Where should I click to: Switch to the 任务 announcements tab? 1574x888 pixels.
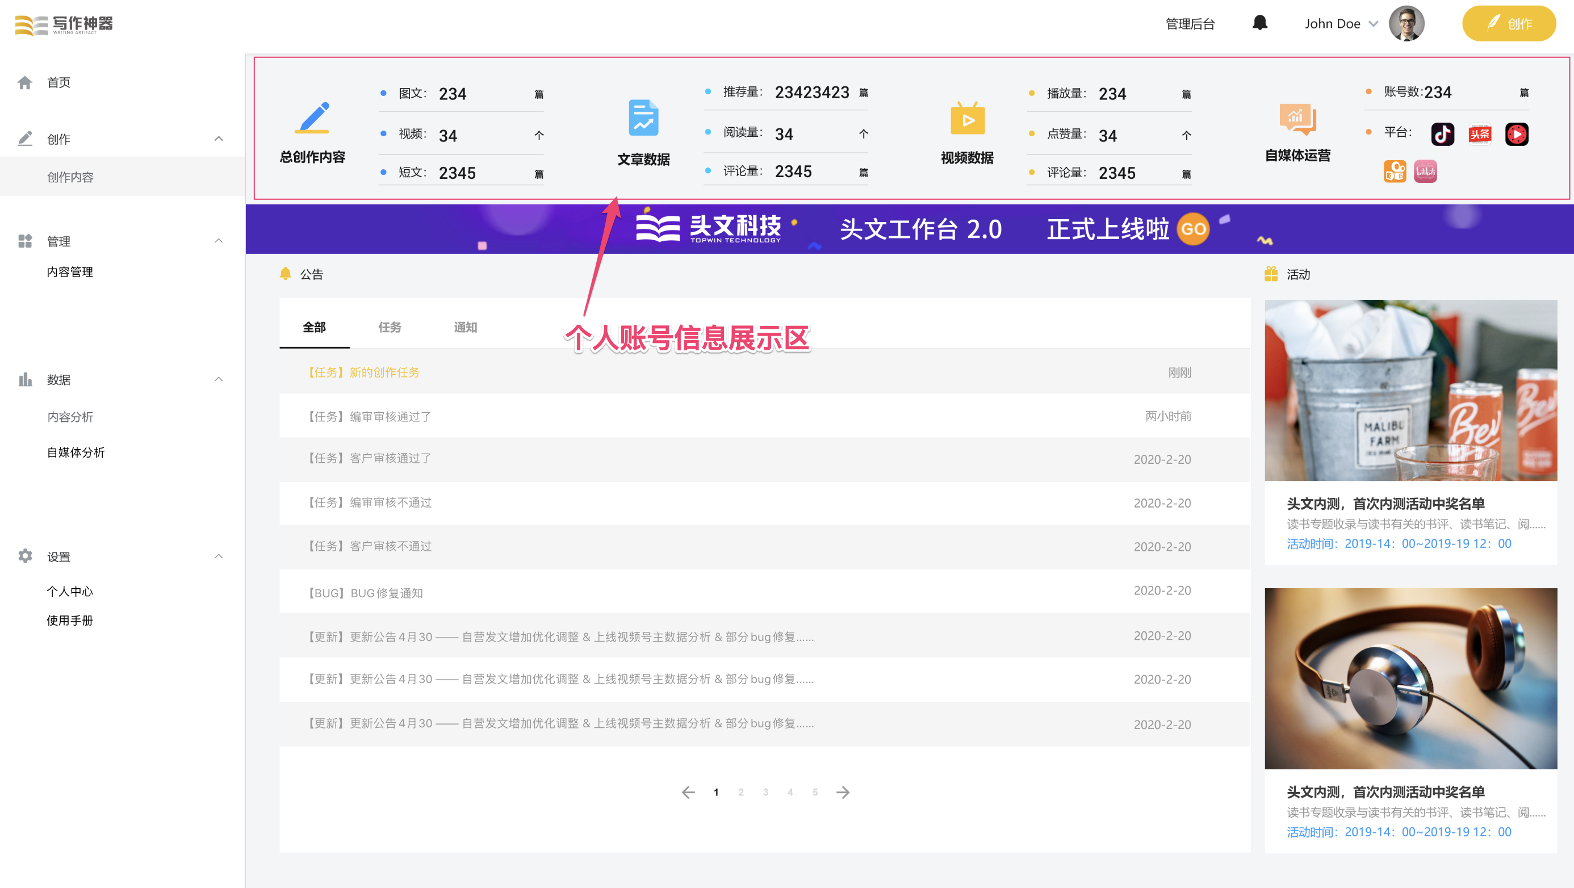[x=389, y=327]
